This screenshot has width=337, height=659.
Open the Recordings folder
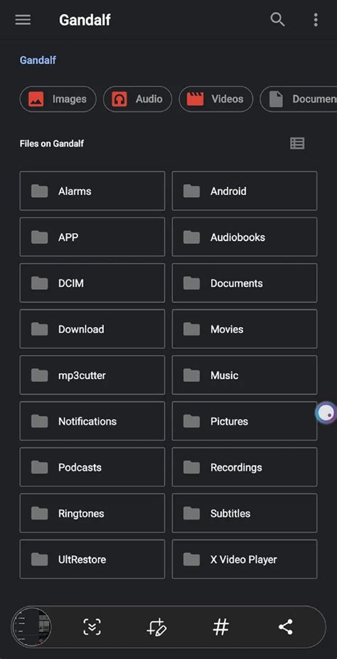pyautogui.click(x=244, y=467)
